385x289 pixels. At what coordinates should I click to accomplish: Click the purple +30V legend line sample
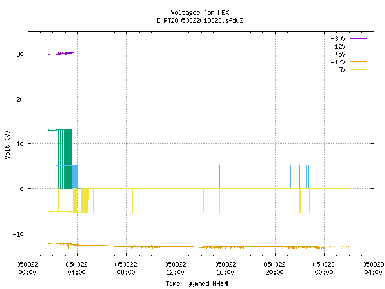click(x=358, y=39)
